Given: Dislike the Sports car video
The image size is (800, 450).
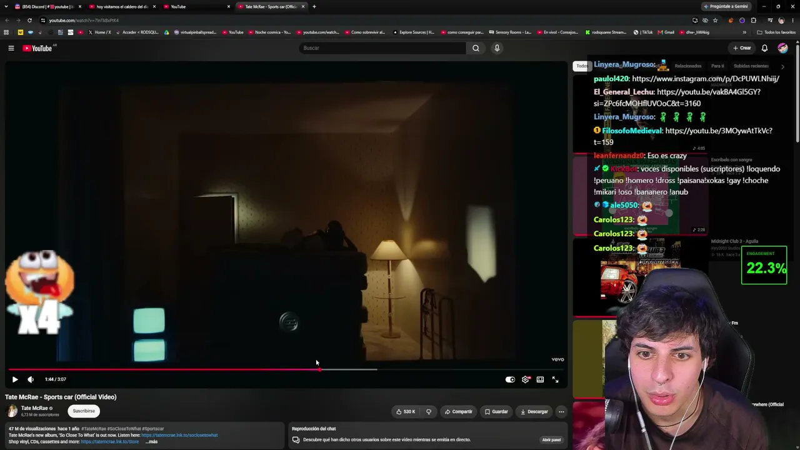Looking at the screenshot, I should tap(429, 411).
